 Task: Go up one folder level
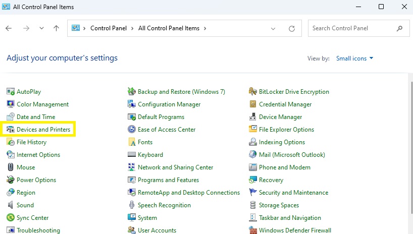click(56, 28)
